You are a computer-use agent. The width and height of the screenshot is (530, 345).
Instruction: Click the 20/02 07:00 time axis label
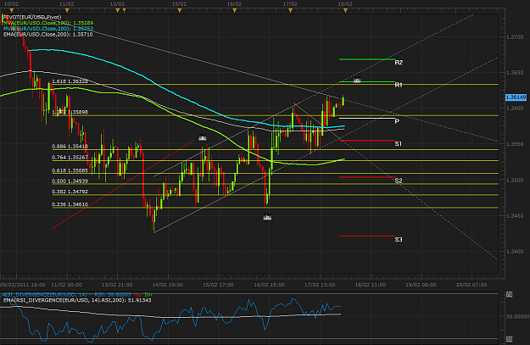pyautogui.click(x=471, y=285)
